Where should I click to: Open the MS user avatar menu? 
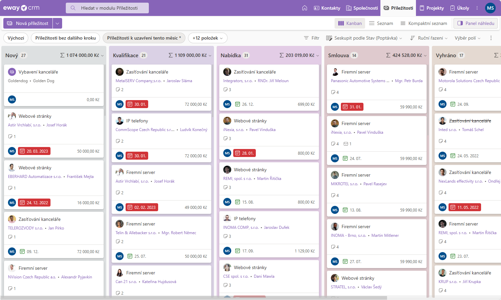pos(490,8)
